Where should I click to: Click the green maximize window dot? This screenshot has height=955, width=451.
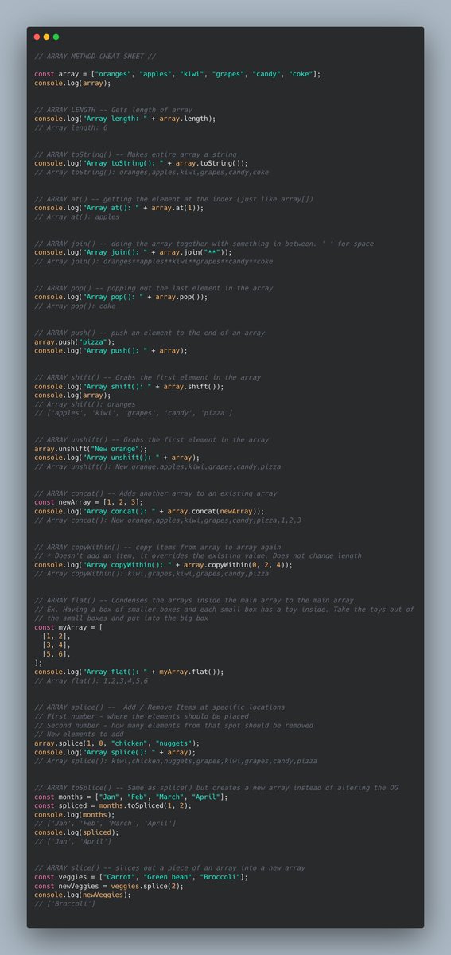point(56,37)
